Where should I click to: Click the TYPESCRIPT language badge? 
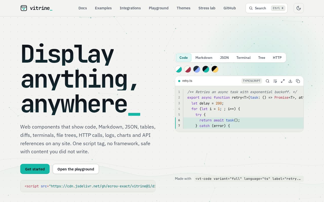tap(252, 81)
